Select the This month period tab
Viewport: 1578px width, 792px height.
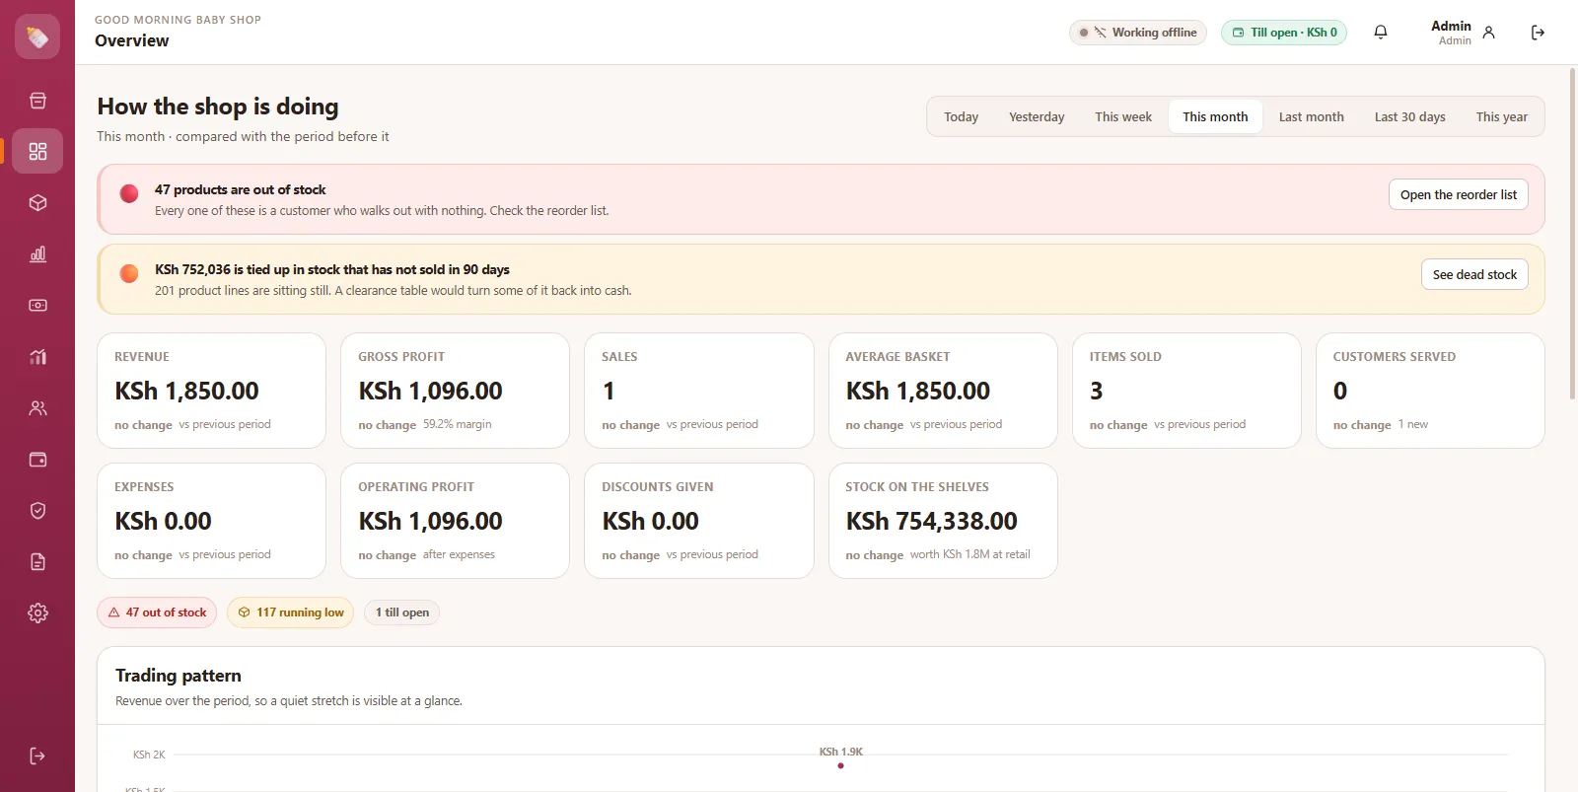tap(1215, 116)
